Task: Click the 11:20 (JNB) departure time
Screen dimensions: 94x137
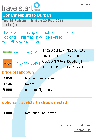Action: (53, 50)
